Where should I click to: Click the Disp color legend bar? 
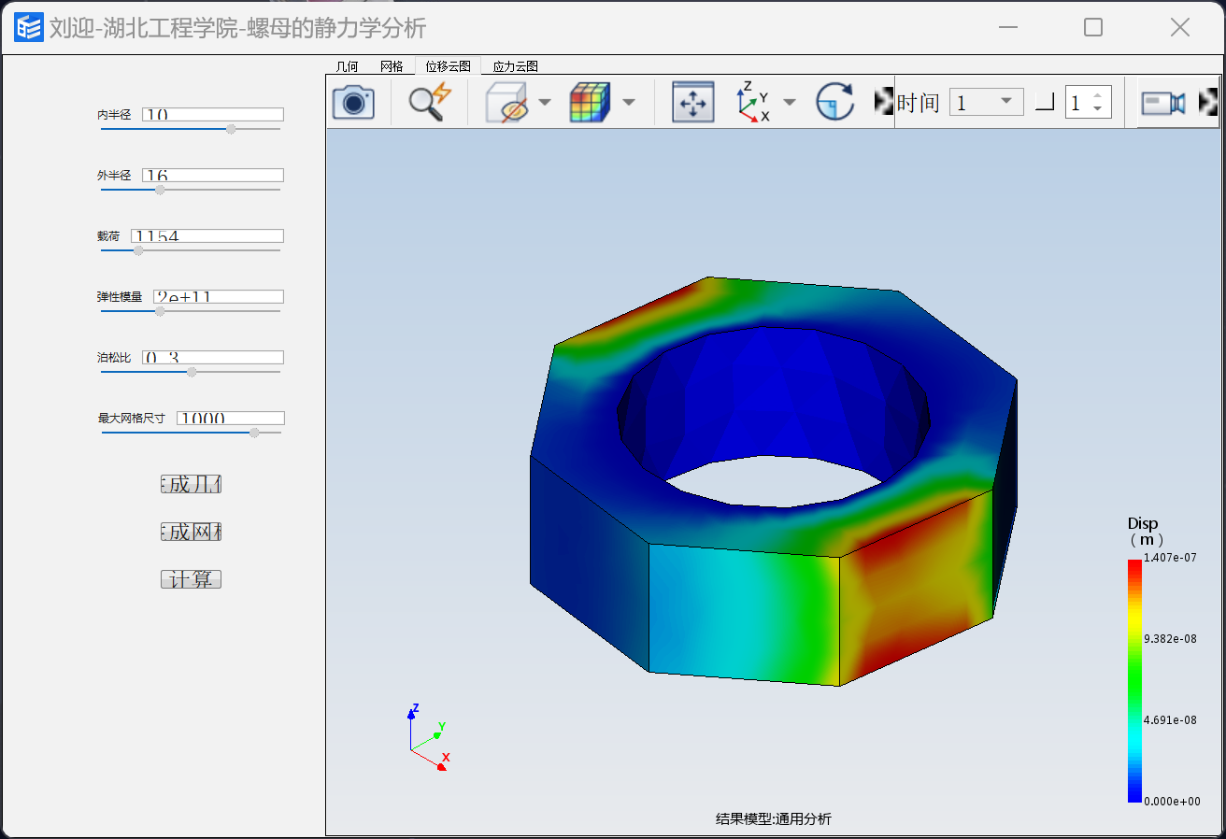pyautogui.click(x=1134, y=680)
